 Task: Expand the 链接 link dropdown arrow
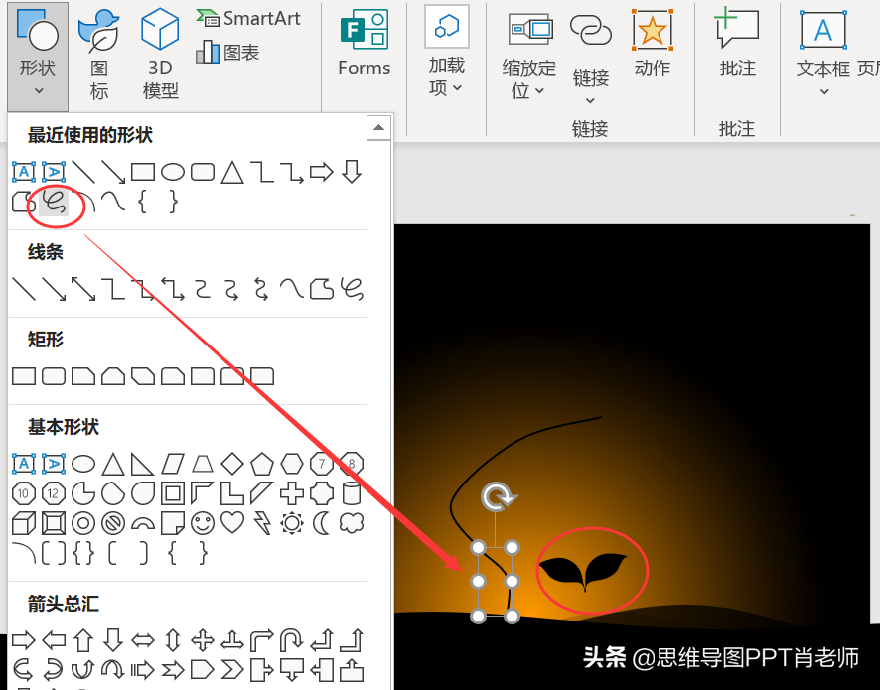click(590, 101)
